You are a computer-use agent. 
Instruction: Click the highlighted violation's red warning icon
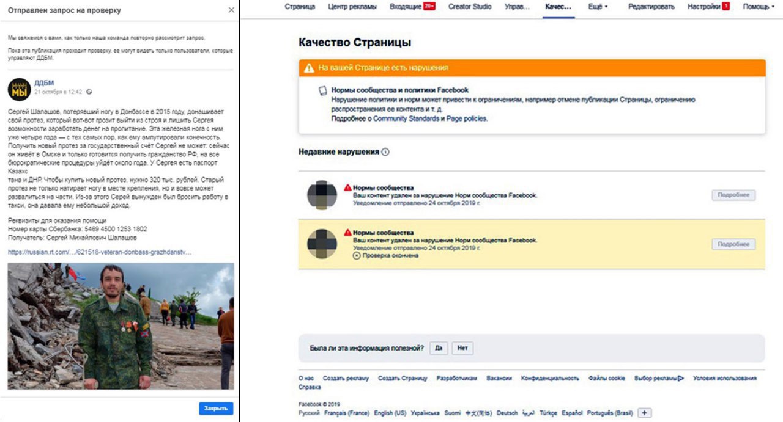347,233
